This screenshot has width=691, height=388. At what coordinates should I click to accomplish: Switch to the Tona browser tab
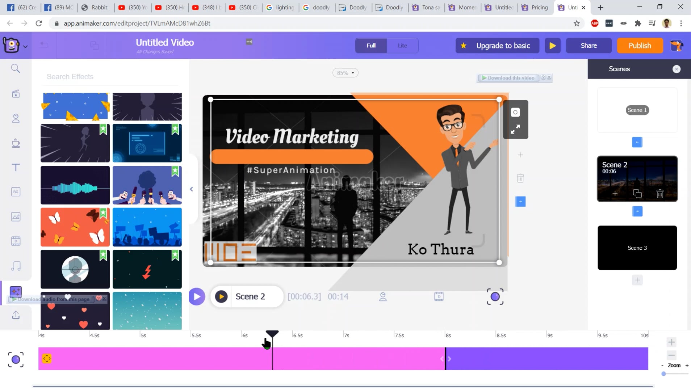coord(426,7)
